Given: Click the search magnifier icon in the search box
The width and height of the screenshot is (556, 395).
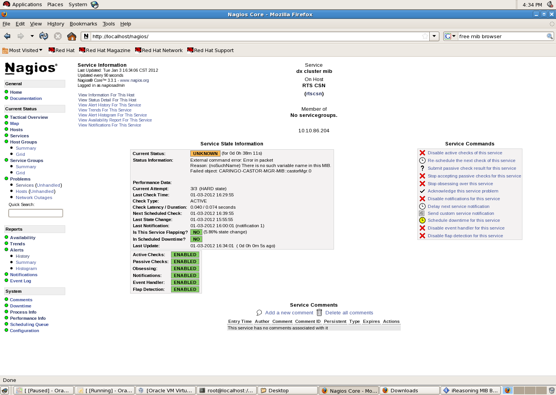Looking at the screenshot, I should coord(549,36).
